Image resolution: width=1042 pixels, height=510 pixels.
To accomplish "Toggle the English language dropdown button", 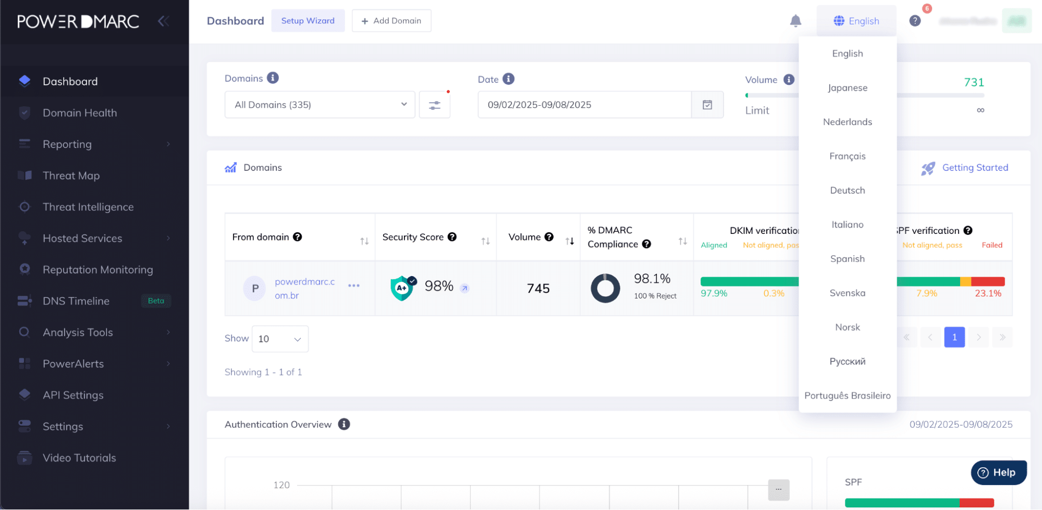I will pyautogui.click(x=856, y=21).
